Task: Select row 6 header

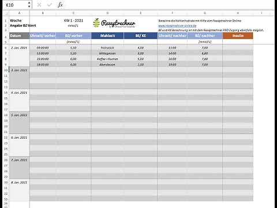Action: pos(6,47)
